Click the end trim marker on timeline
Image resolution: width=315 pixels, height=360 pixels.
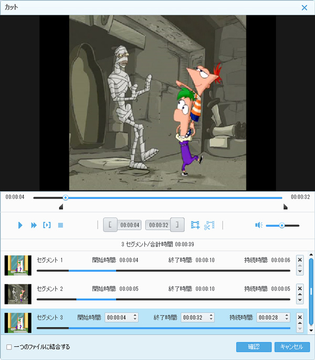[x=285, y=207]
